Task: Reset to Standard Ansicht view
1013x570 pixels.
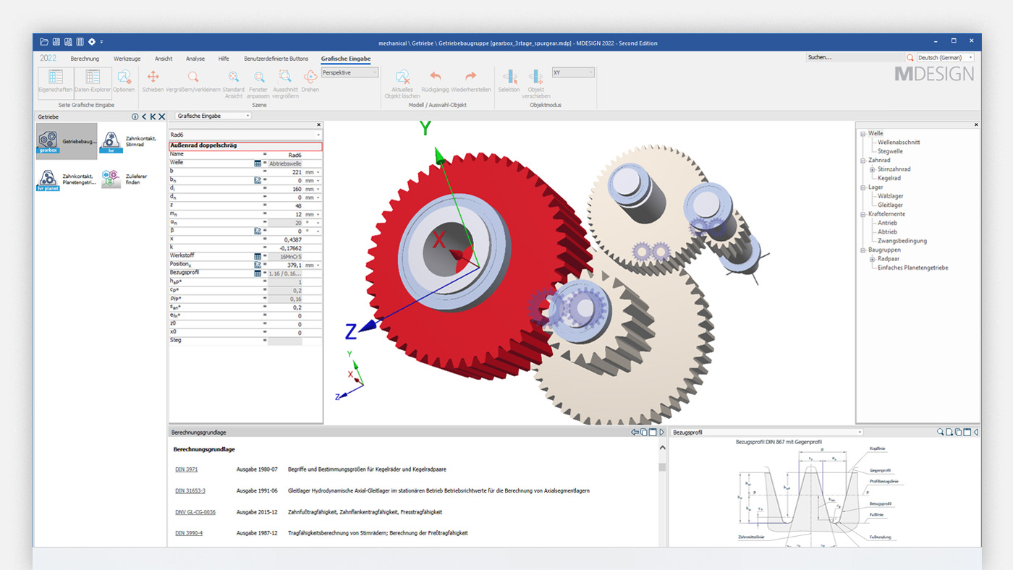Action: (233, 85)
